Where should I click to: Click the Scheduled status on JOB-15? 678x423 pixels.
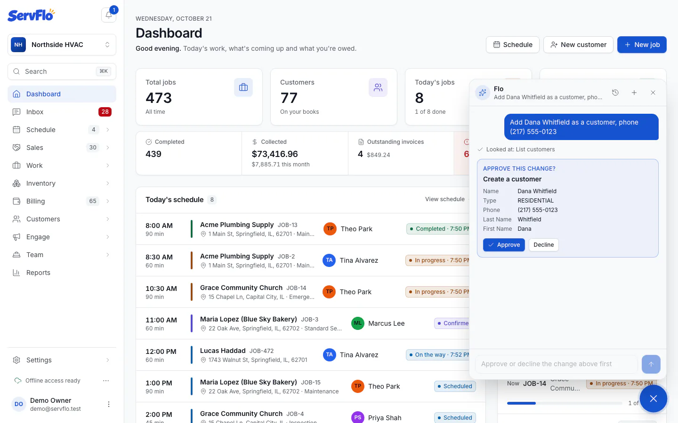[x=455, y=386]
